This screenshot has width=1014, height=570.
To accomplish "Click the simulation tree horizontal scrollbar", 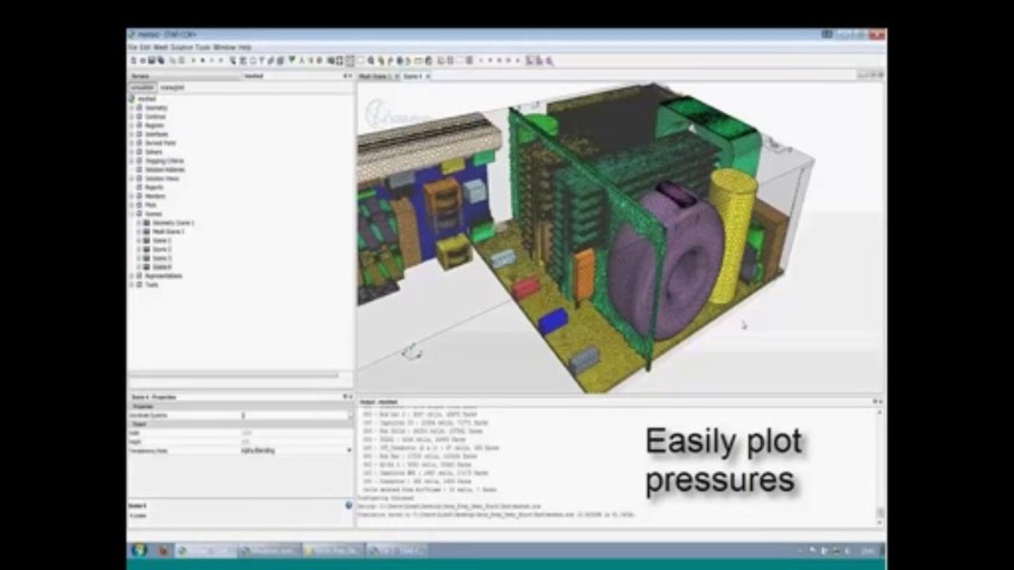I will (x=234, y=375).
